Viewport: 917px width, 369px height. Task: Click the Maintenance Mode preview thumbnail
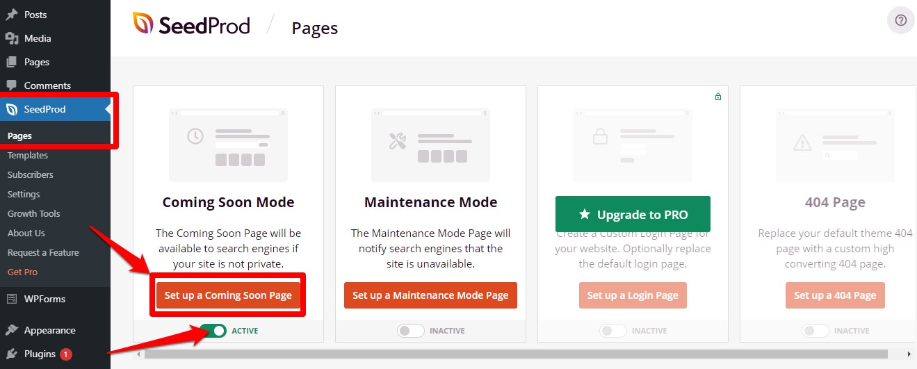(x=430, y=145)
